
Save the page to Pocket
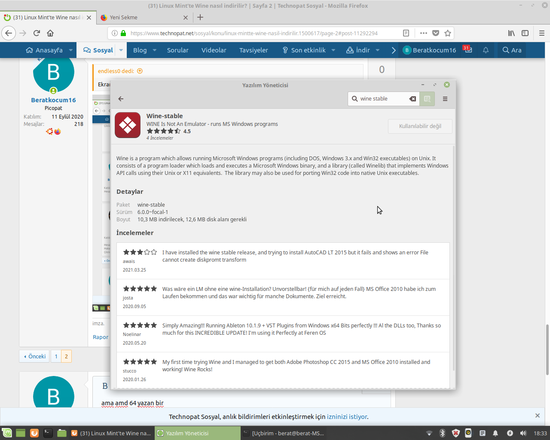point(436,33)
